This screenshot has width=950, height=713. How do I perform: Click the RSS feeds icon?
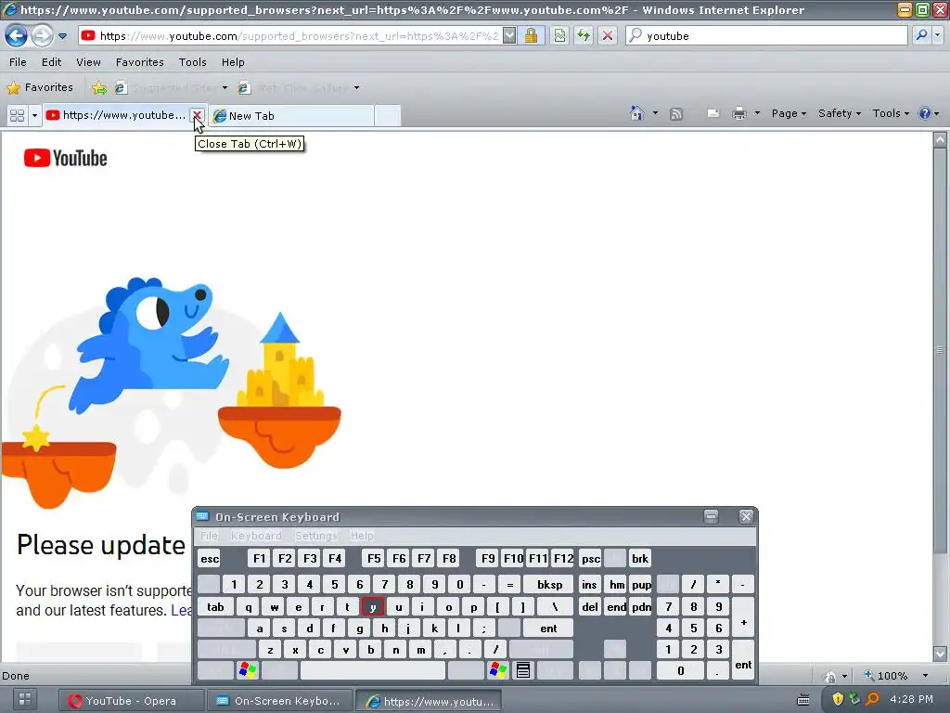(x=676, y=114)
